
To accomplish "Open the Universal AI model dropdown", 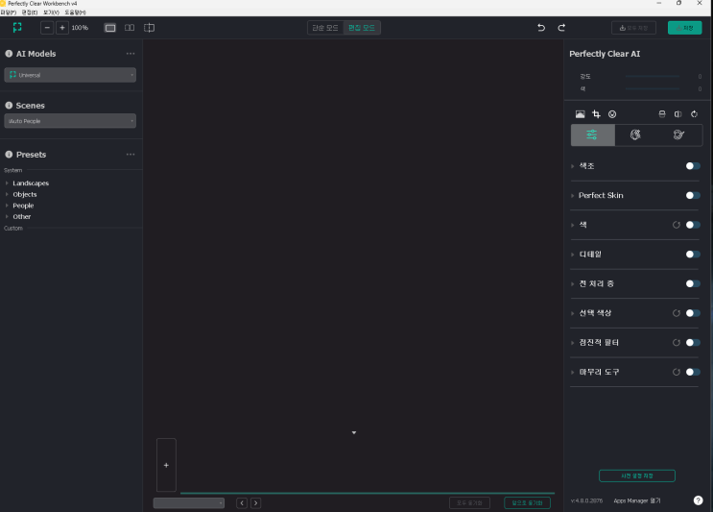I will pyautogui.click(x=70, y=75).
